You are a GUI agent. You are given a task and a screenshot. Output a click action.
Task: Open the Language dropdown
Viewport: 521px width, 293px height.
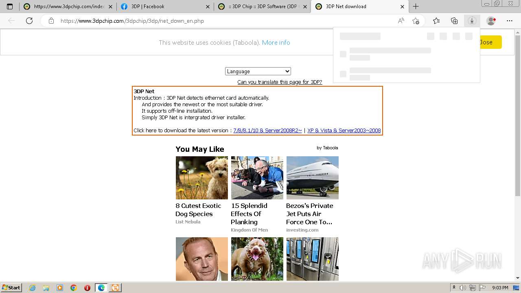tap(258, 71)
